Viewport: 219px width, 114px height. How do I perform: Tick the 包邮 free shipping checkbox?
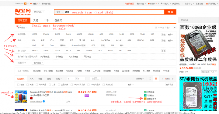pyautogui.click(x=18, y=85)
